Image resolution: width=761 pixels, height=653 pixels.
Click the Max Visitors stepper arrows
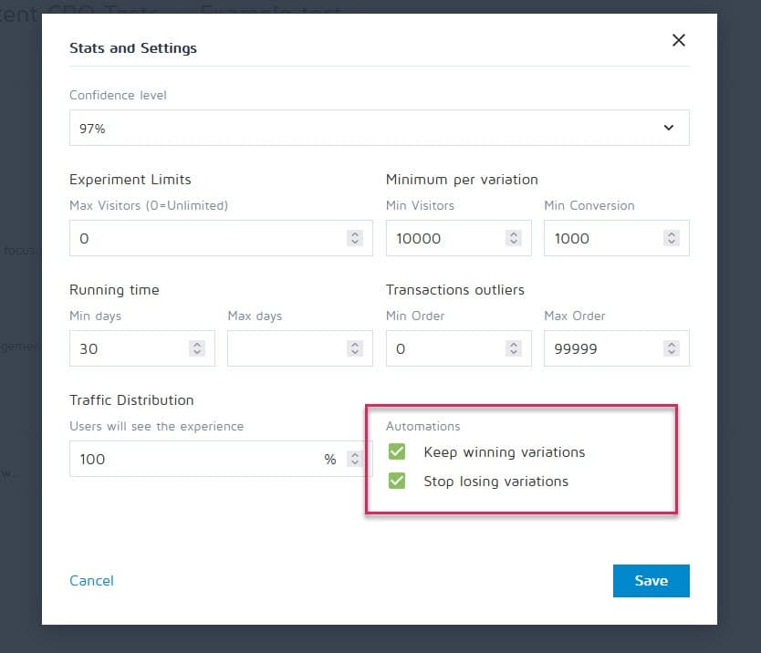pos(355,238)
